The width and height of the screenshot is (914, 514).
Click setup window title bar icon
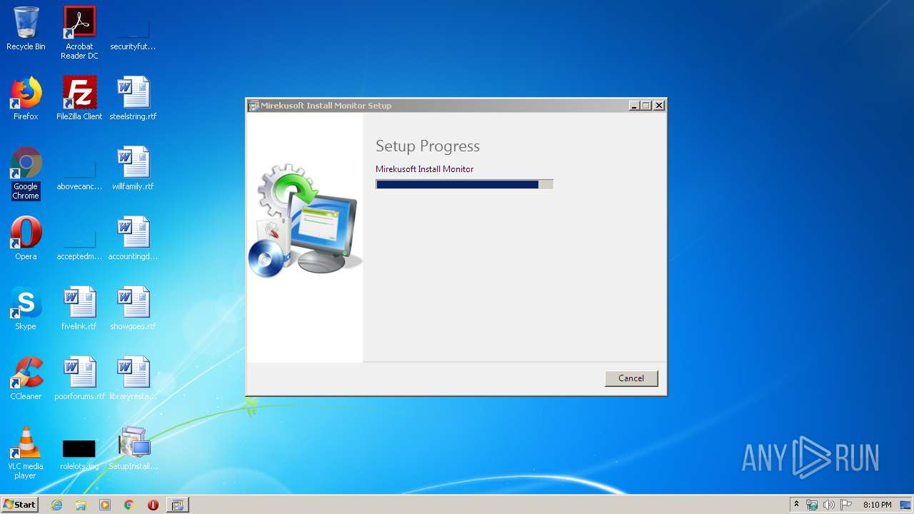point(253,106)
